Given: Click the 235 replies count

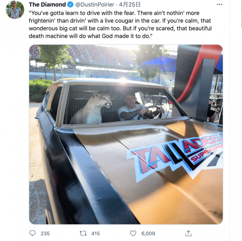Looking at the screenshot, I should (x=45, y=233).
